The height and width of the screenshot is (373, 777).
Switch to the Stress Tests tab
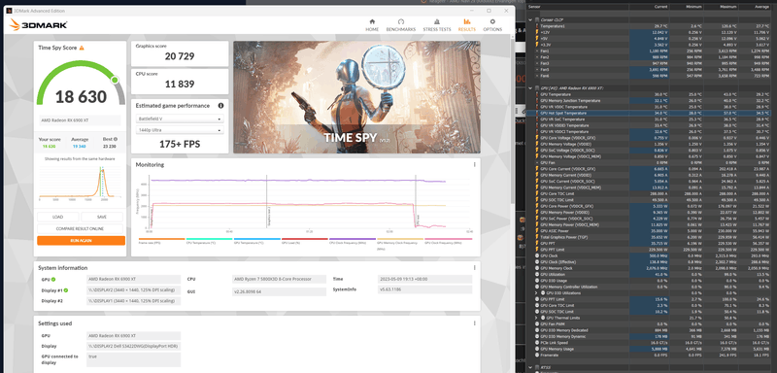click(436, 25)
